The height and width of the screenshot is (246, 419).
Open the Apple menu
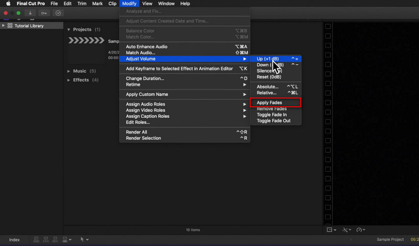point(8,4)
